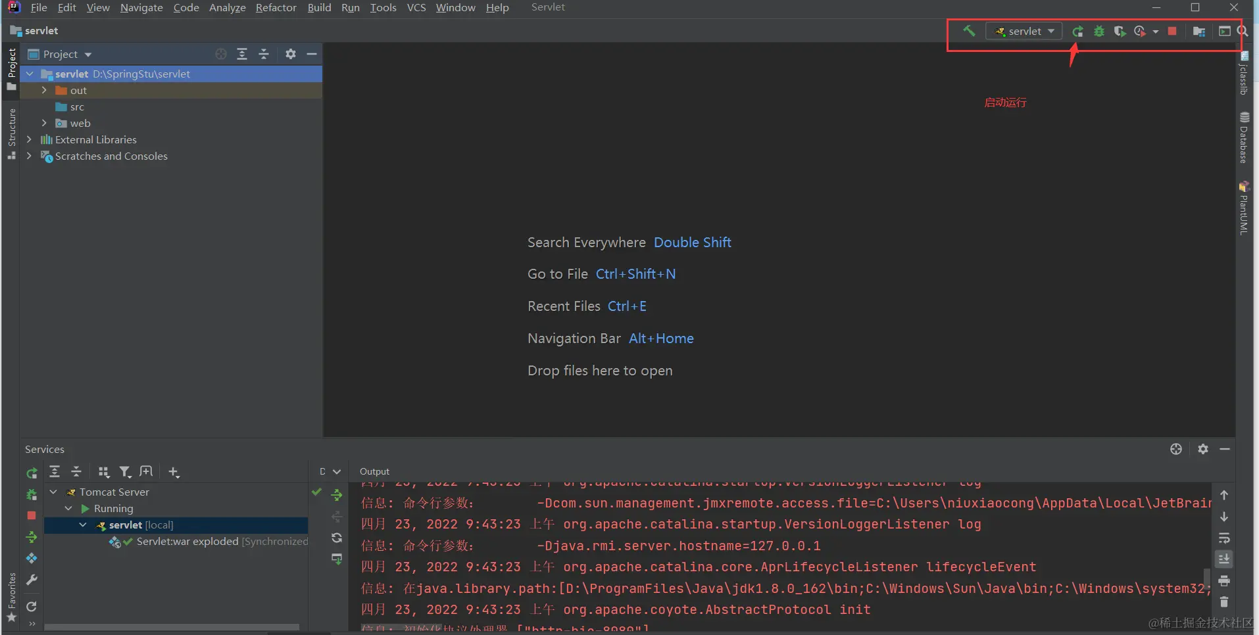Collapse all nodes in Project panel
This screenshot has height=635, width=1259.
pos(264,54)
